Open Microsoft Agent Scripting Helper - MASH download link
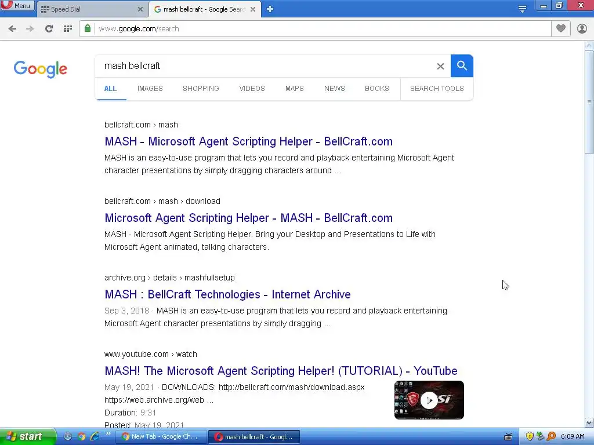 [x=248, y=218]
